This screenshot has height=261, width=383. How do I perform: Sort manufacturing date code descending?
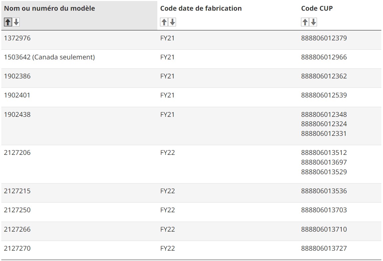(172, 22)
